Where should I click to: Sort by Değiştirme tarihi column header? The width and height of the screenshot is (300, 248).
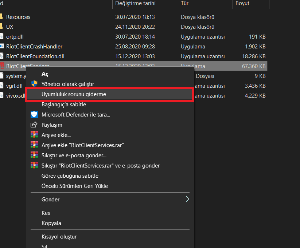click(135, 3)
